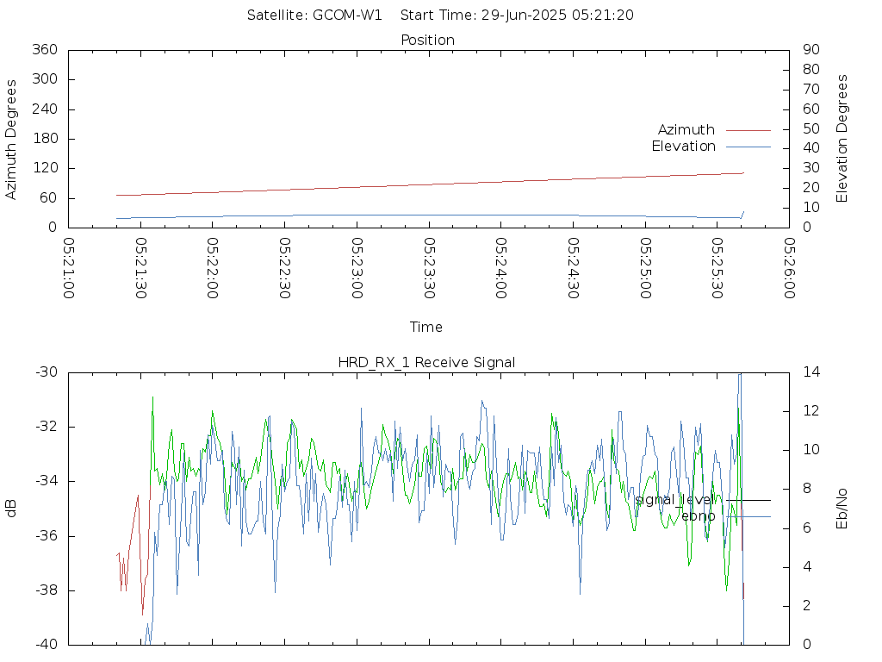Click the 6 tick on Eb/No axis
Image resolution: width=882 pixels, height=662 pixels.
(807, 528)
